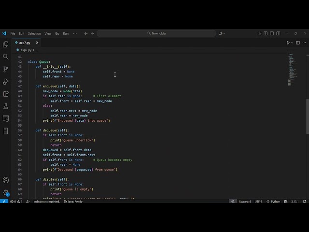Go back with the left arrow
Viewport: 309px width, 232px height.
click(x=86, y=33)
